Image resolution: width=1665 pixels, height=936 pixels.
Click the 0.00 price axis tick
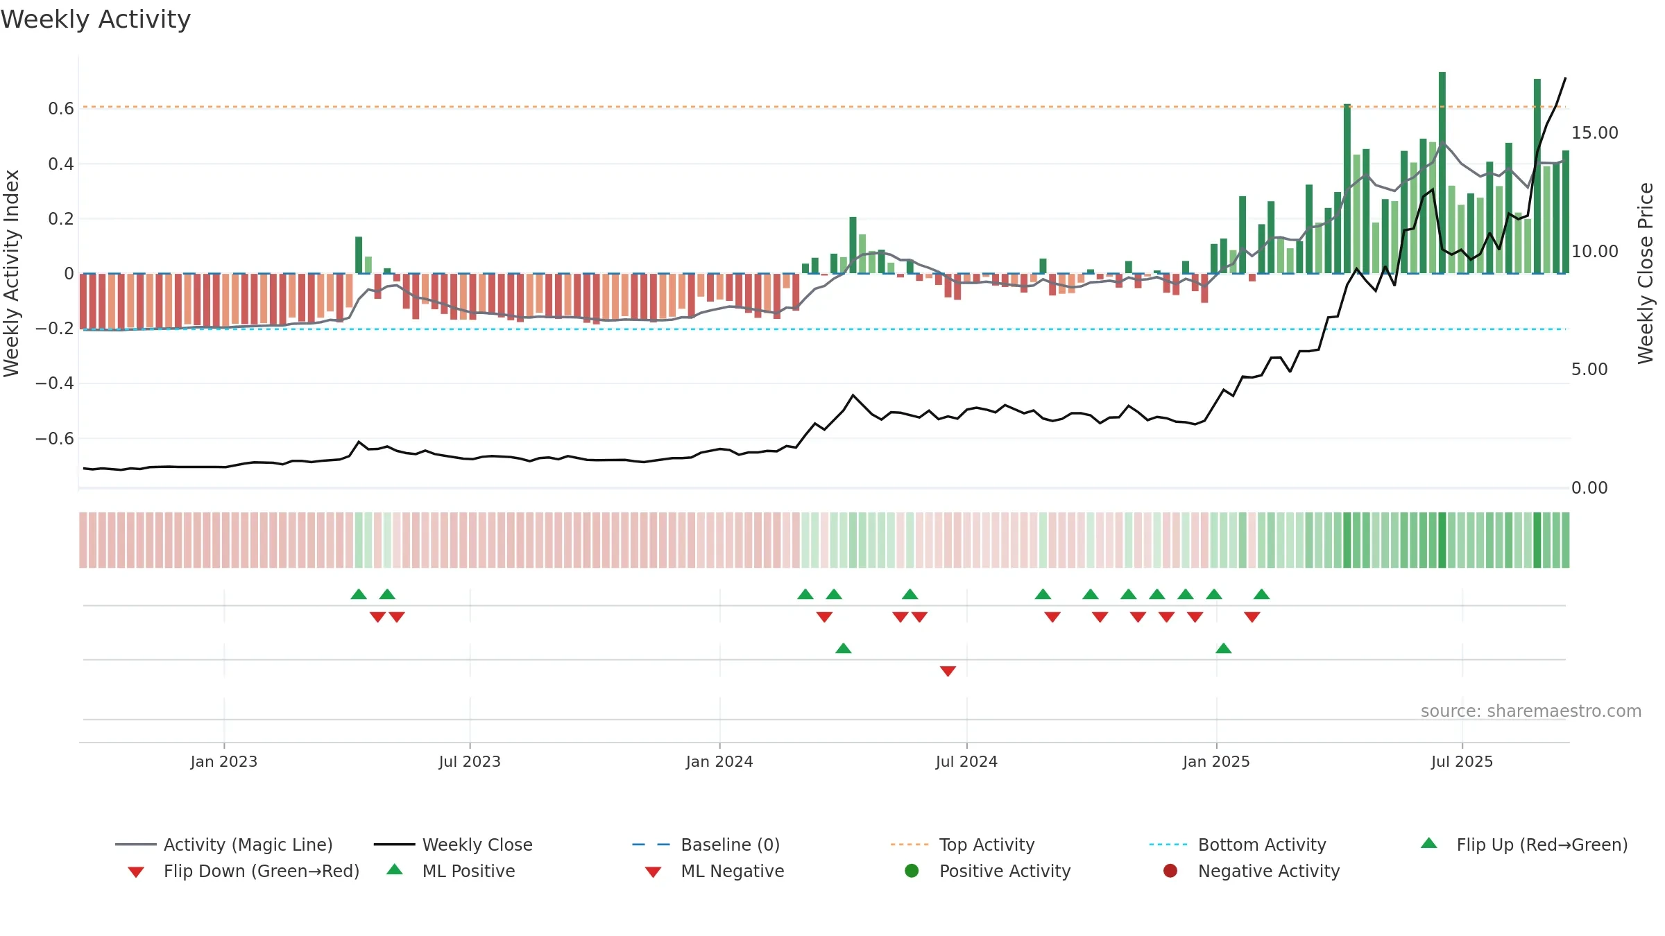(x=1589, y=487)
